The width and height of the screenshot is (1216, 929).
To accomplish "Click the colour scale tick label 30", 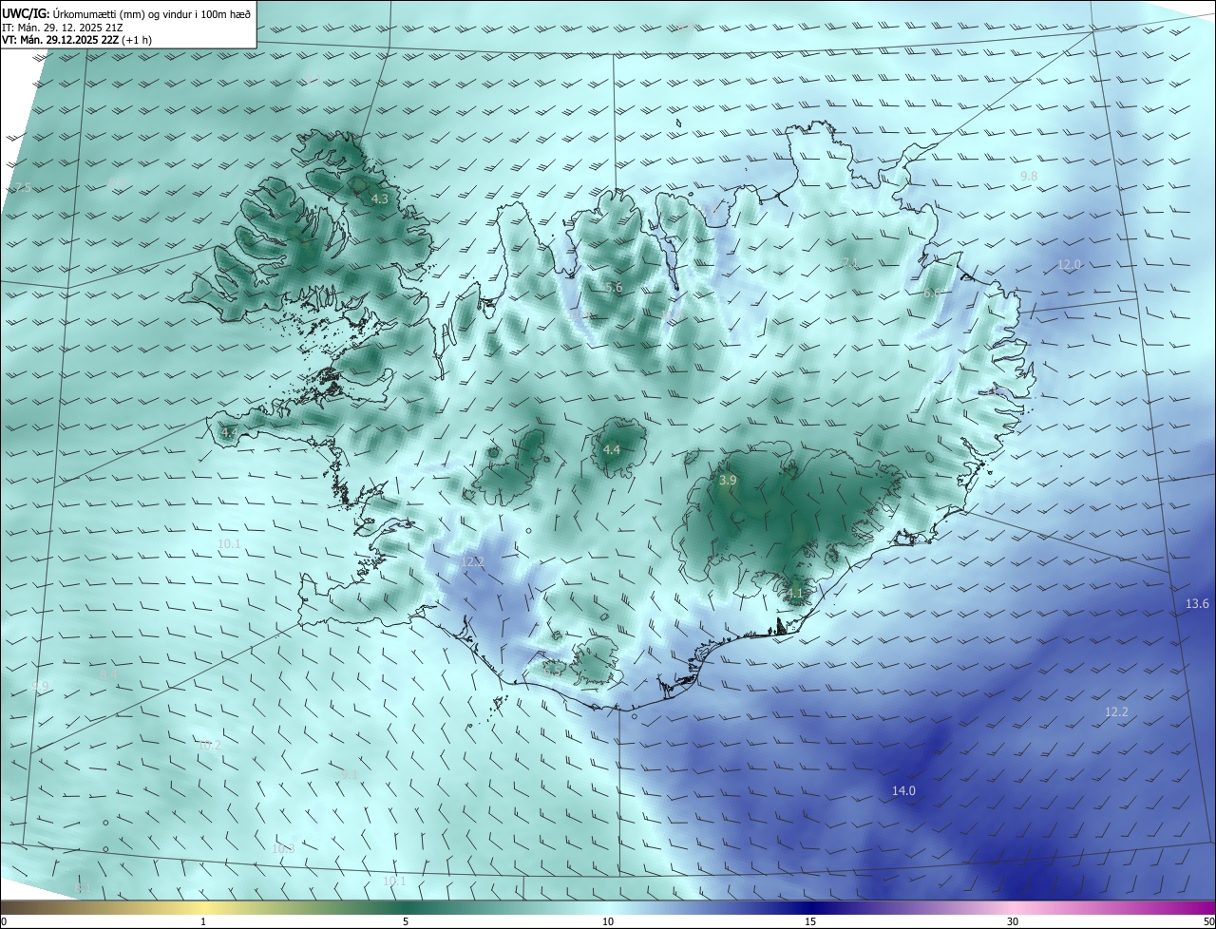I will 1013,921.
